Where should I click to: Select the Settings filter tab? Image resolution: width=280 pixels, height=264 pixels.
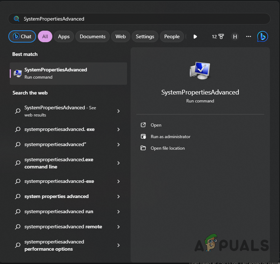tap(145, 36)
